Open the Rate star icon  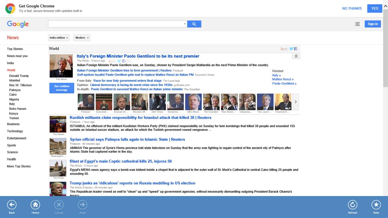(x=376, y=205)
